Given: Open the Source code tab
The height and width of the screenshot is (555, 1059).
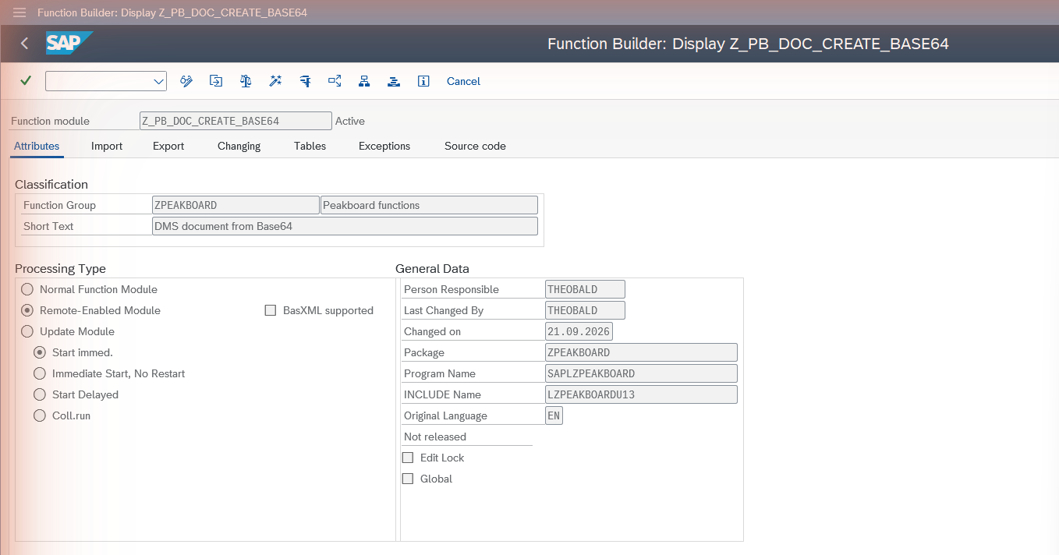Looking at the screenshot, I should point(475,146).
